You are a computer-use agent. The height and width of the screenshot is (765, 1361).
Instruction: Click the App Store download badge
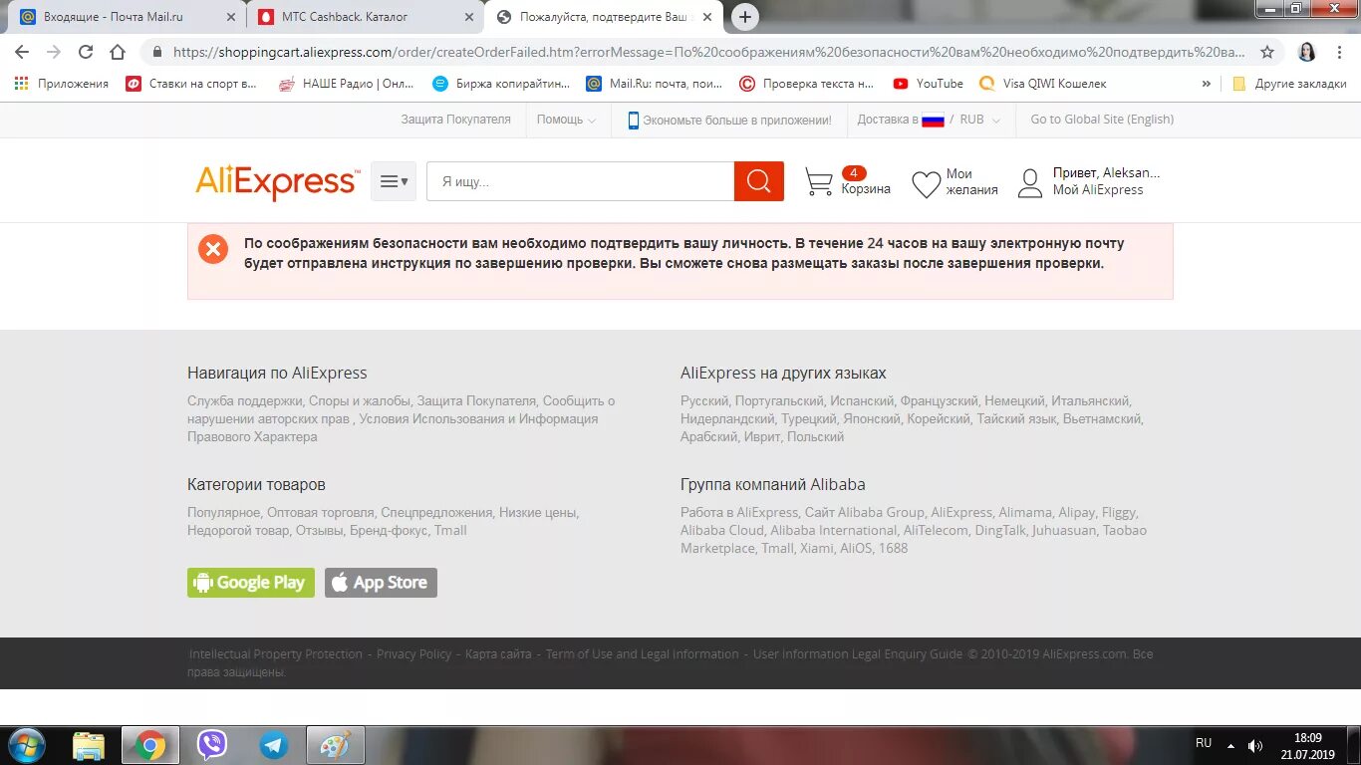(x=381, y=583)
